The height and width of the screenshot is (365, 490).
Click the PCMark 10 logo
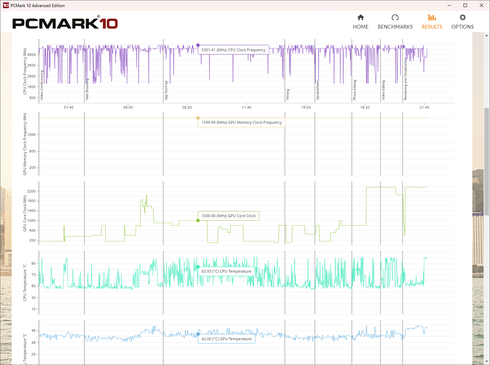(65, 23)
